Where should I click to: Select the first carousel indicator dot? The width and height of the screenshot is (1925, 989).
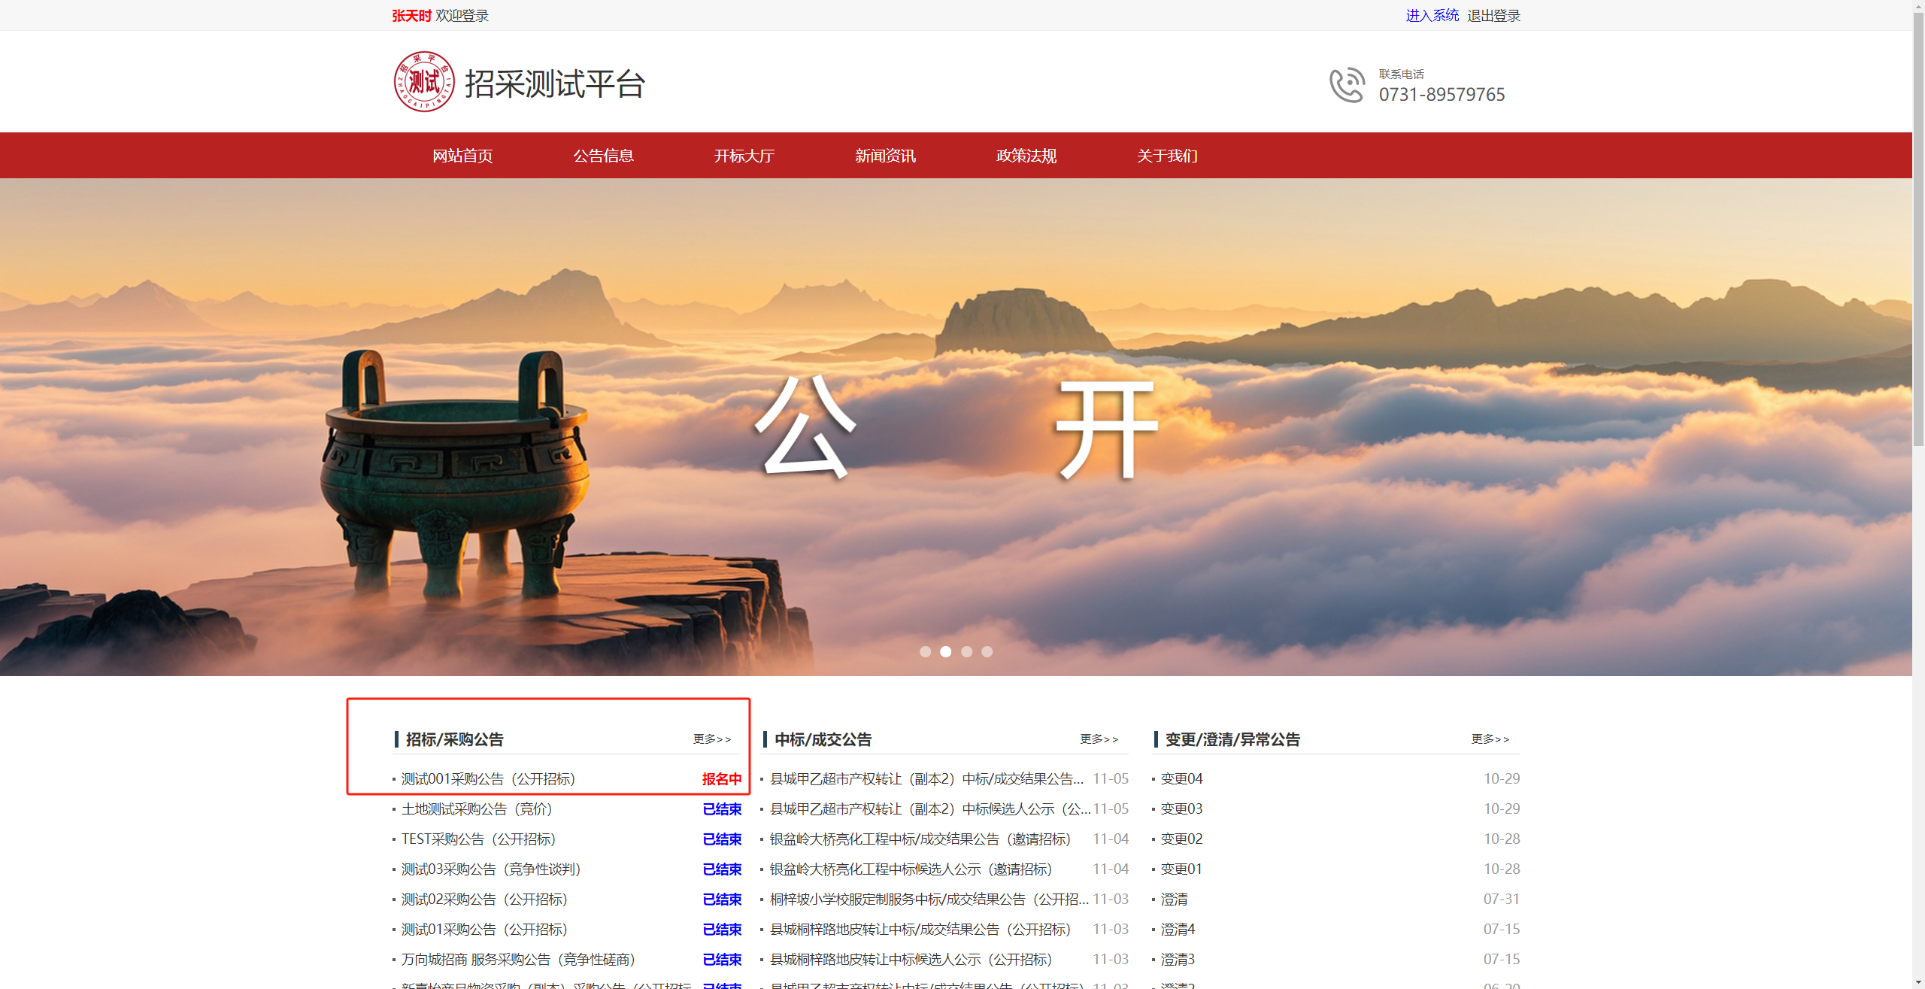[x=925, y=651]
